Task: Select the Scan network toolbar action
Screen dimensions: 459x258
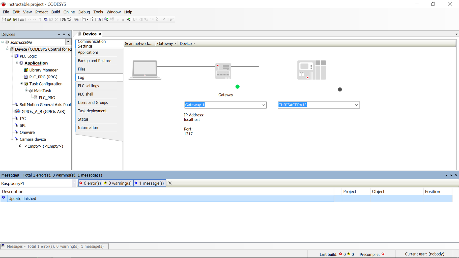Action: point(138,43)
